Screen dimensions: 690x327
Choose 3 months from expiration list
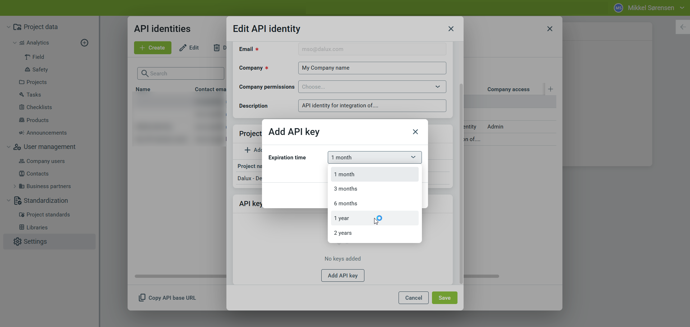374,189
